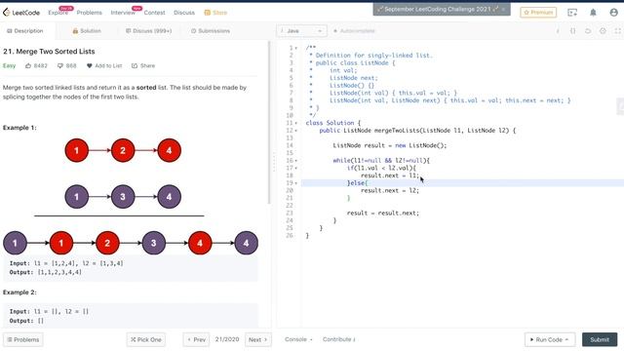Go to the Interview section
The height and width of the screenshot is (351, 624).
pyautogui.click(x=123, y=13)
